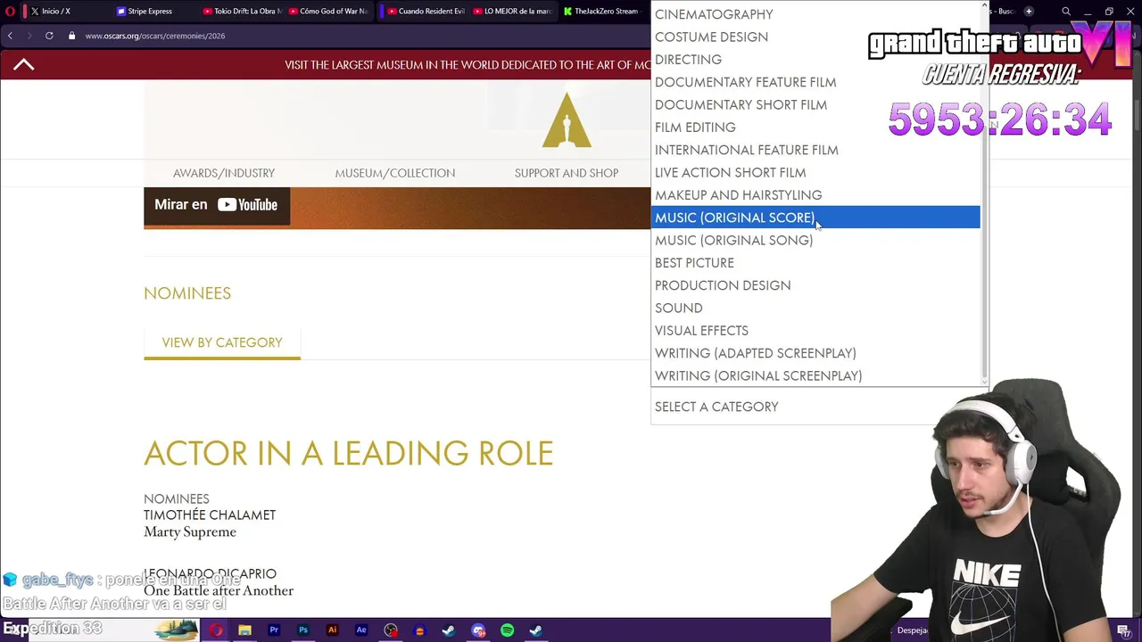Open the AWARDS/INDUSTRY nav menu
The image size is (1142, 642).
coord(224,173)
